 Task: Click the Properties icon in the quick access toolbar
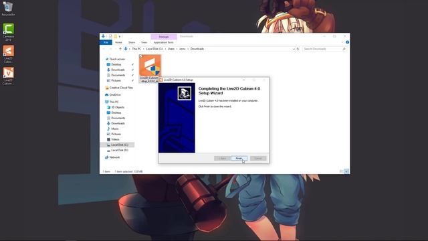tap(110, 36)
